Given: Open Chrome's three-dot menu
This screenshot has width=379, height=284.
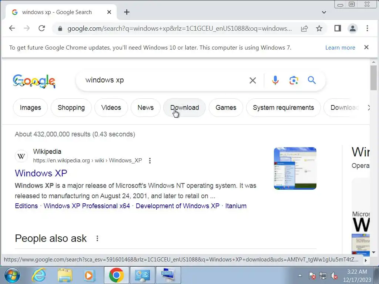Looking at the screenshot, I should click(x=367, y=28).
